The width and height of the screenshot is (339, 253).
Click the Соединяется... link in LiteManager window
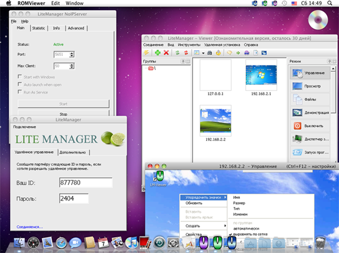tap(29, 227)
